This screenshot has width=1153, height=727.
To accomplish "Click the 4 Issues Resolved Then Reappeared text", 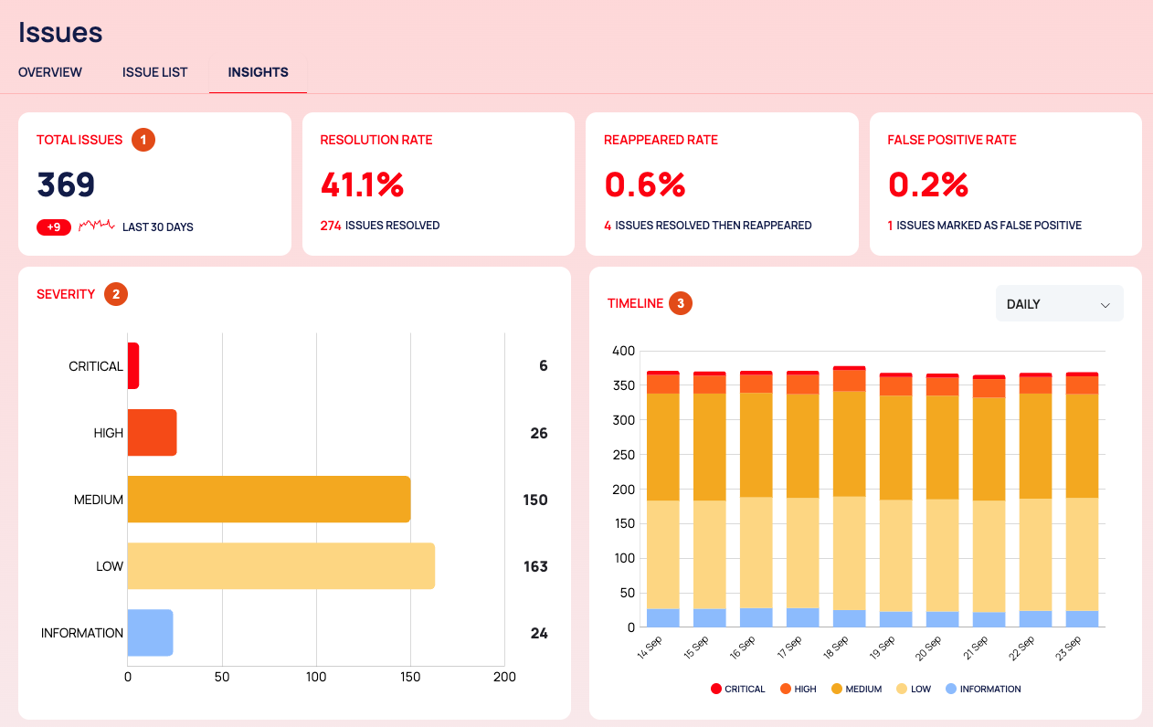I will (x=708, y=226).
